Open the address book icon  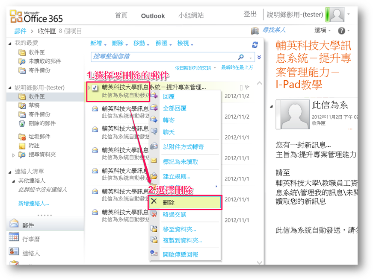pyautogui.click(x=255, y=31)
